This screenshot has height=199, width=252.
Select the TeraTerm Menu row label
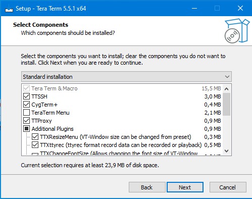(51, 113)
